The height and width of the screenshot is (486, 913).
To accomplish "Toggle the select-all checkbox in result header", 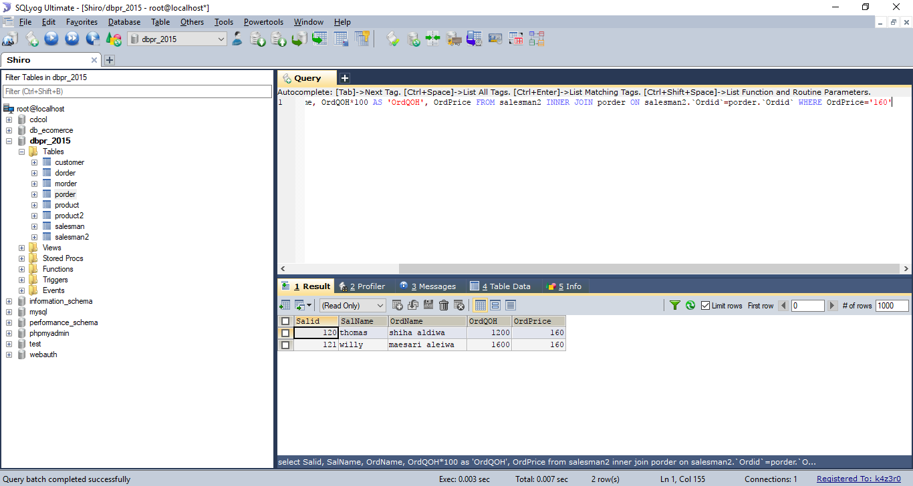I will 285,321.
